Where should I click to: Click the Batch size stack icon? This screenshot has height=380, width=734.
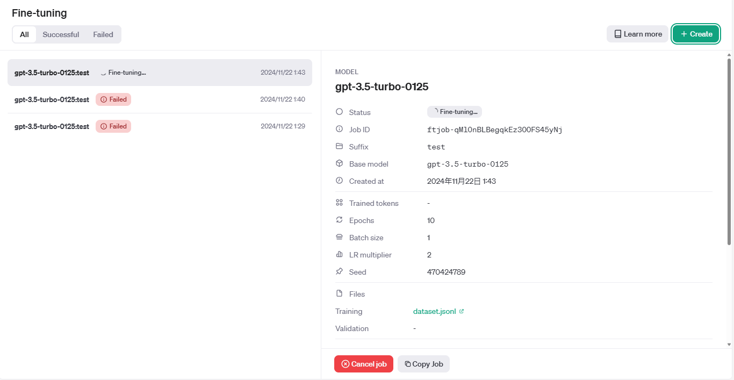[x=339, y=237]
